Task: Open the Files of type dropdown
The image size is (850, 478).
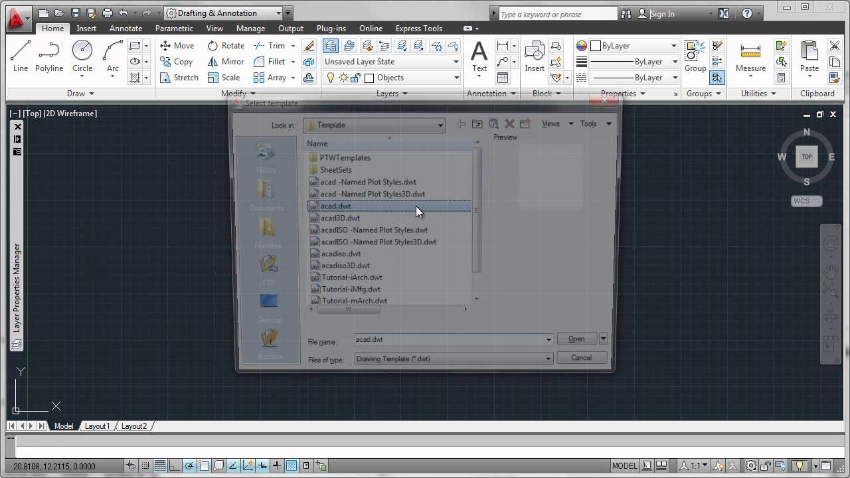Action: point(454,358)
